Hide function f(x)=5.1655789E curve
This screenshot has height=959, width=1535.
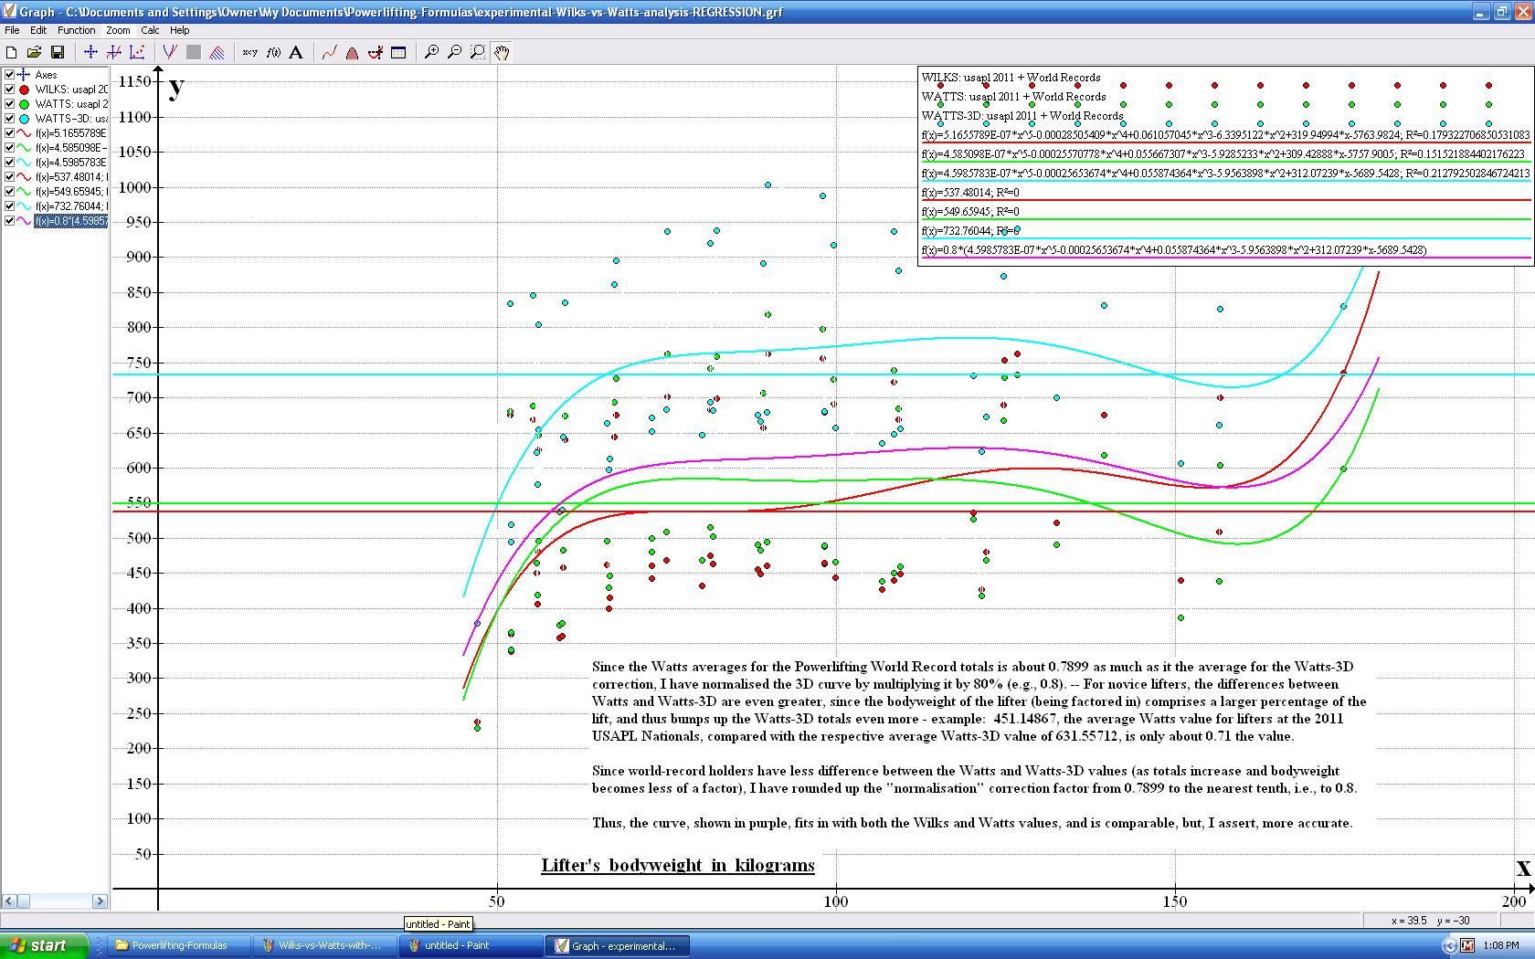(x=9, y=133)
